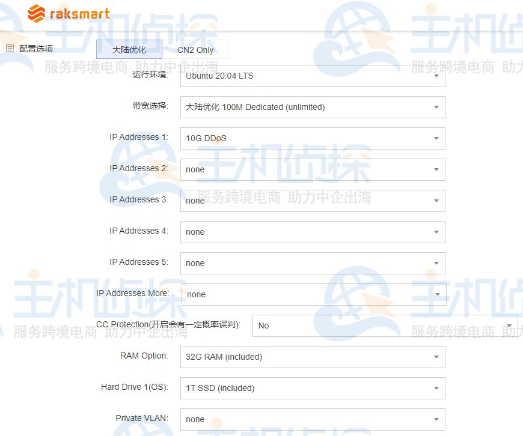Click the dropdown arrow for Private VLAN
523x436 pixels.
click(437, 419)
